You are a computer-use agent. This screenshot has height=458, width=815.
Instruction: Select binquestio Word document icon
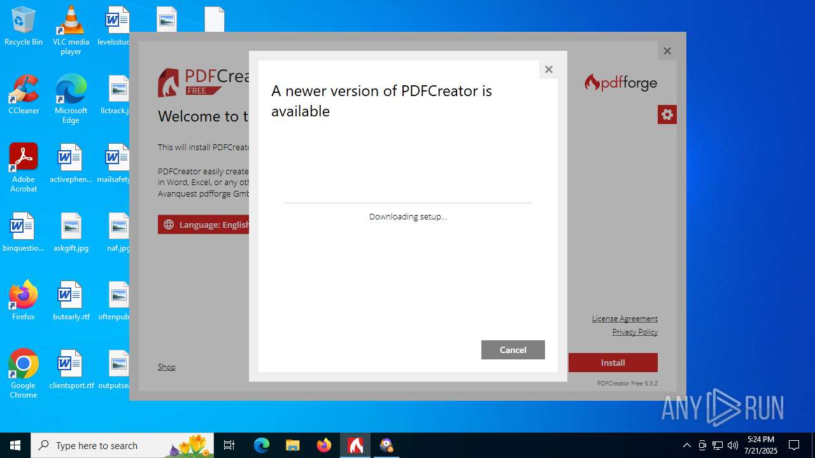(24, 233)
